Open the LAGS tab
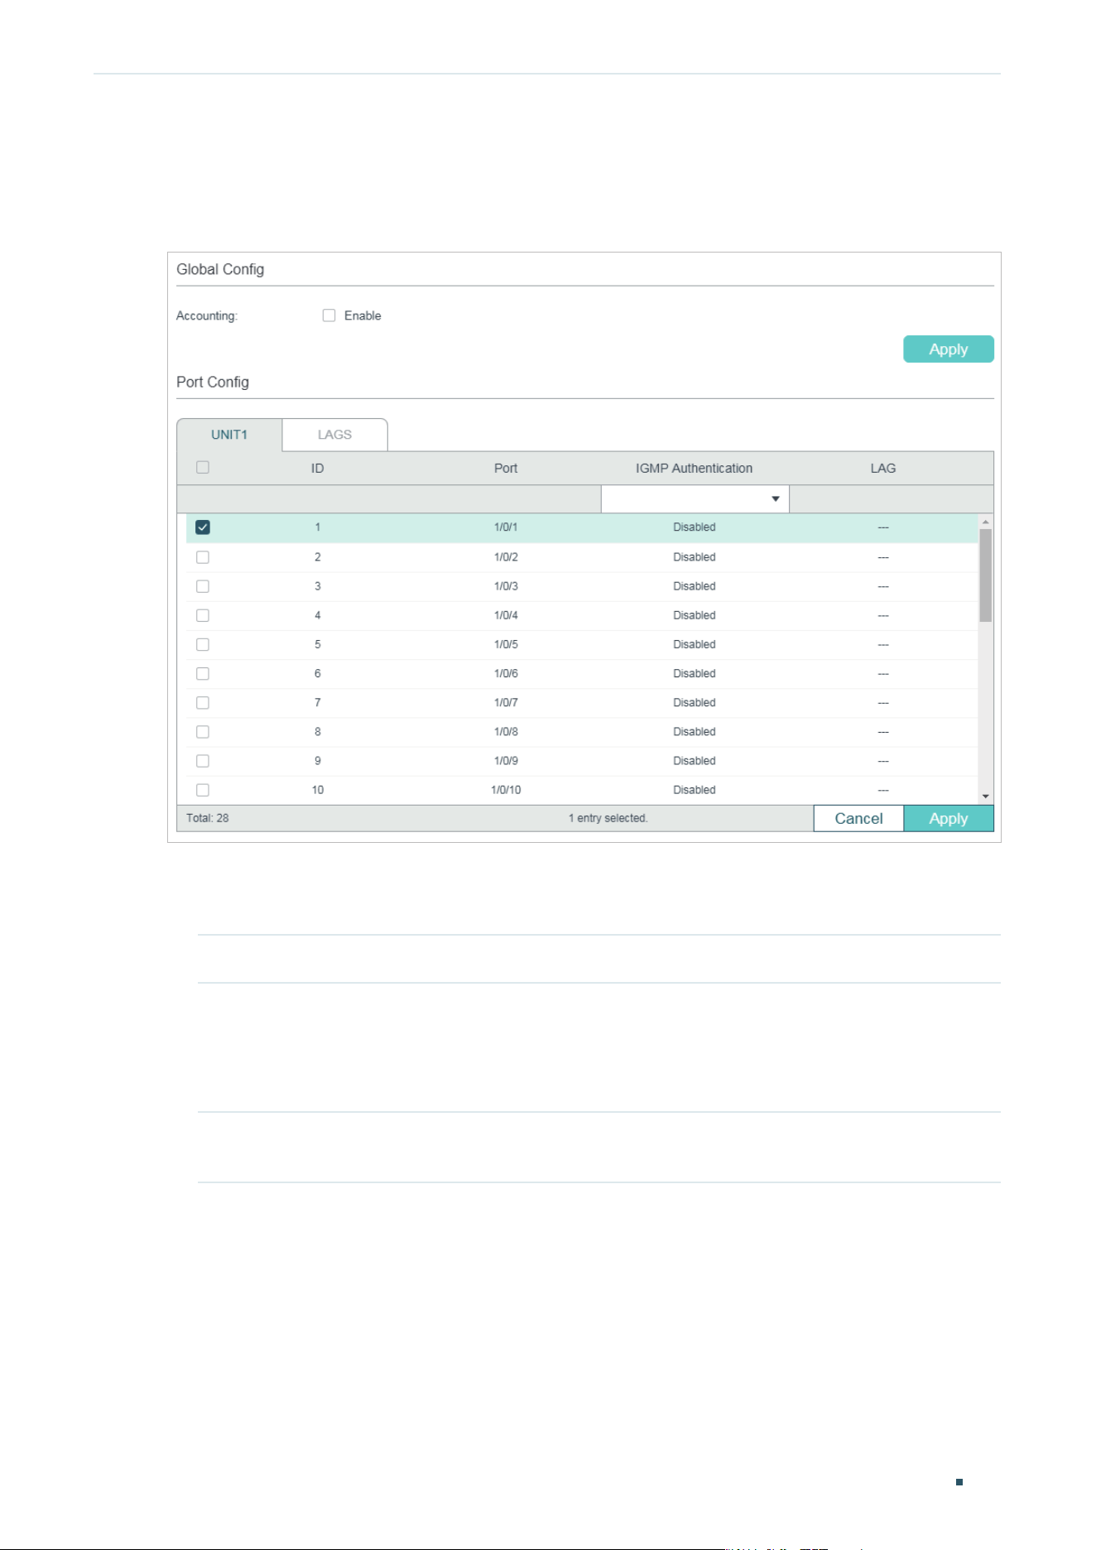Viewport: 1096px width, 1550px height. click(334, 435)
